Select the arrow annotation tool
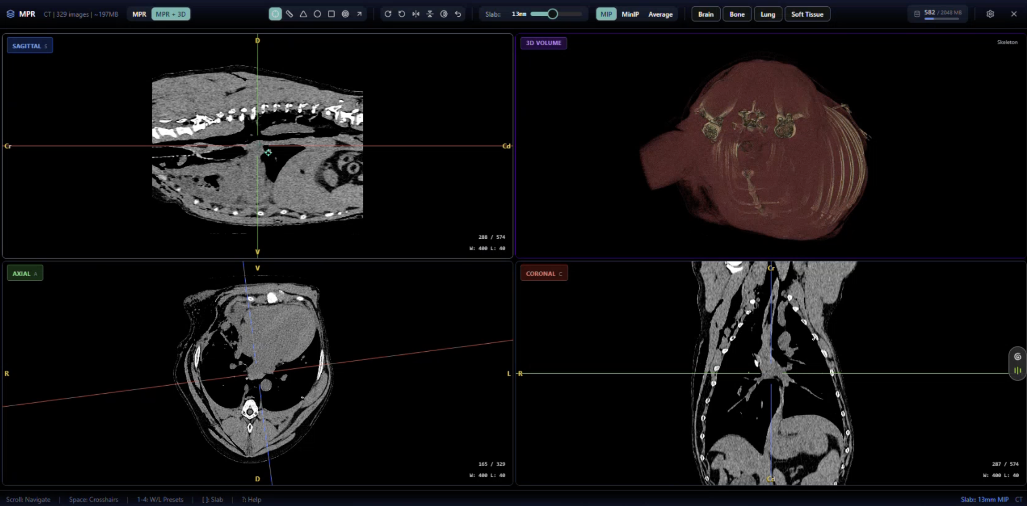Screen dimensions: 1027x506 click(359, 14)
